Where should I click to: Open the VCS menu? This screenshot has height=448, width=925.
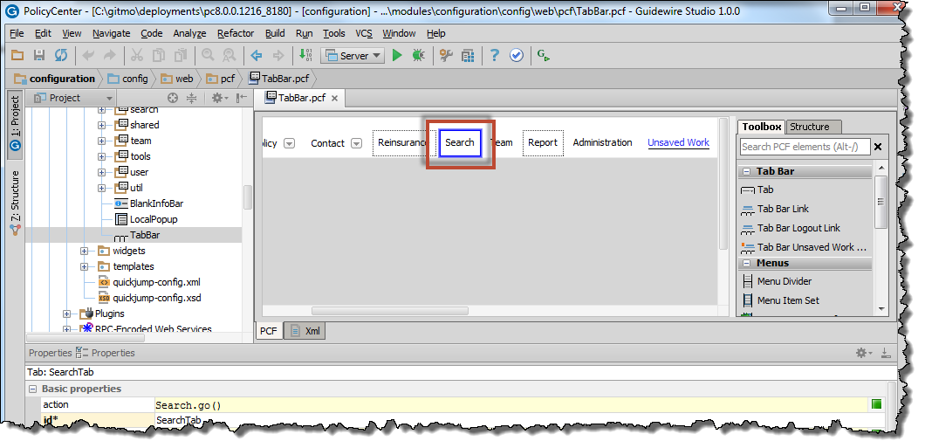tap(364, 34)
